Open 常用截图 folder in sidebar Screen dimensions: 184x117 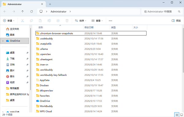[13, 88]
